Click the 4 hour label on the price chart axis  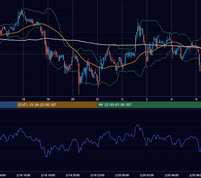[171, 99]
